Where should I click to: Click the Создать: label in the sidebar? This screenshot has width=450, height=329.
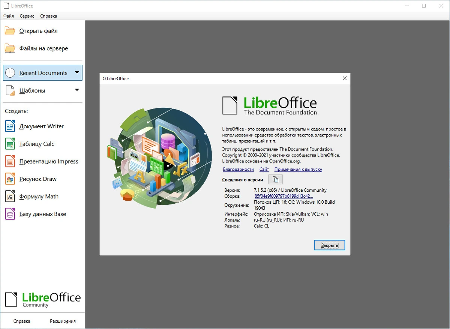16,111
